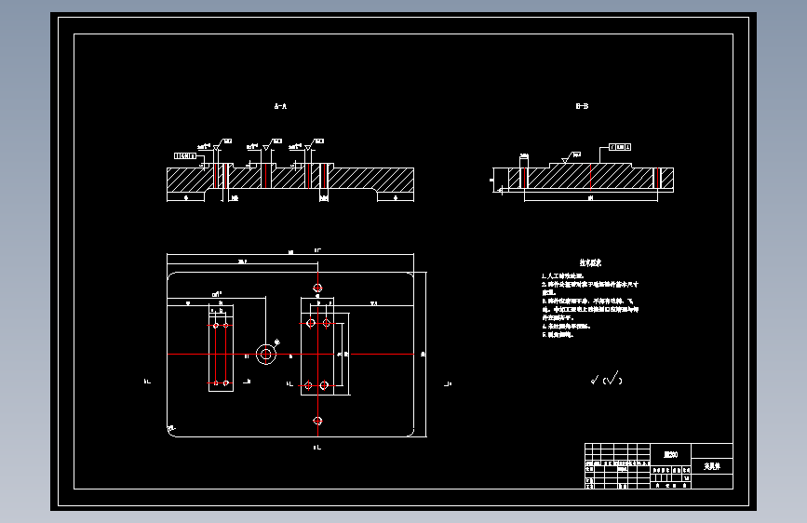Viewport: 807px width, 523px height.
Task: Pick the central circular boss in plan view
Action: 266,355
